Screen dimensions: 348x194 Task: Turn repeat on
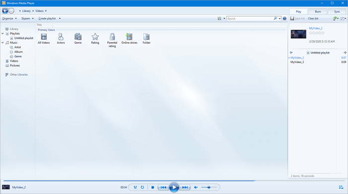142,188
